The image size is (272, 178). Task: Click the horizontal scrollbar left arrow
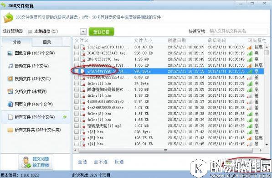point(75,150)
